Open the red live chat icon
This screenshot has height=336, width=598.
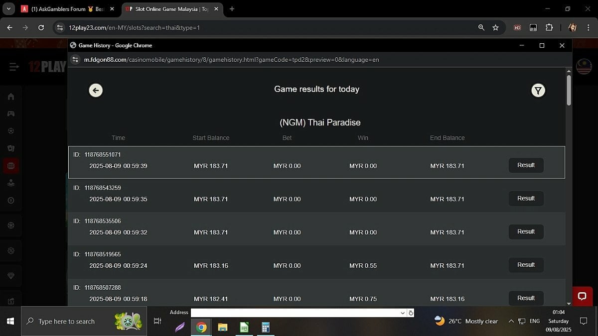tap(582, 296)
